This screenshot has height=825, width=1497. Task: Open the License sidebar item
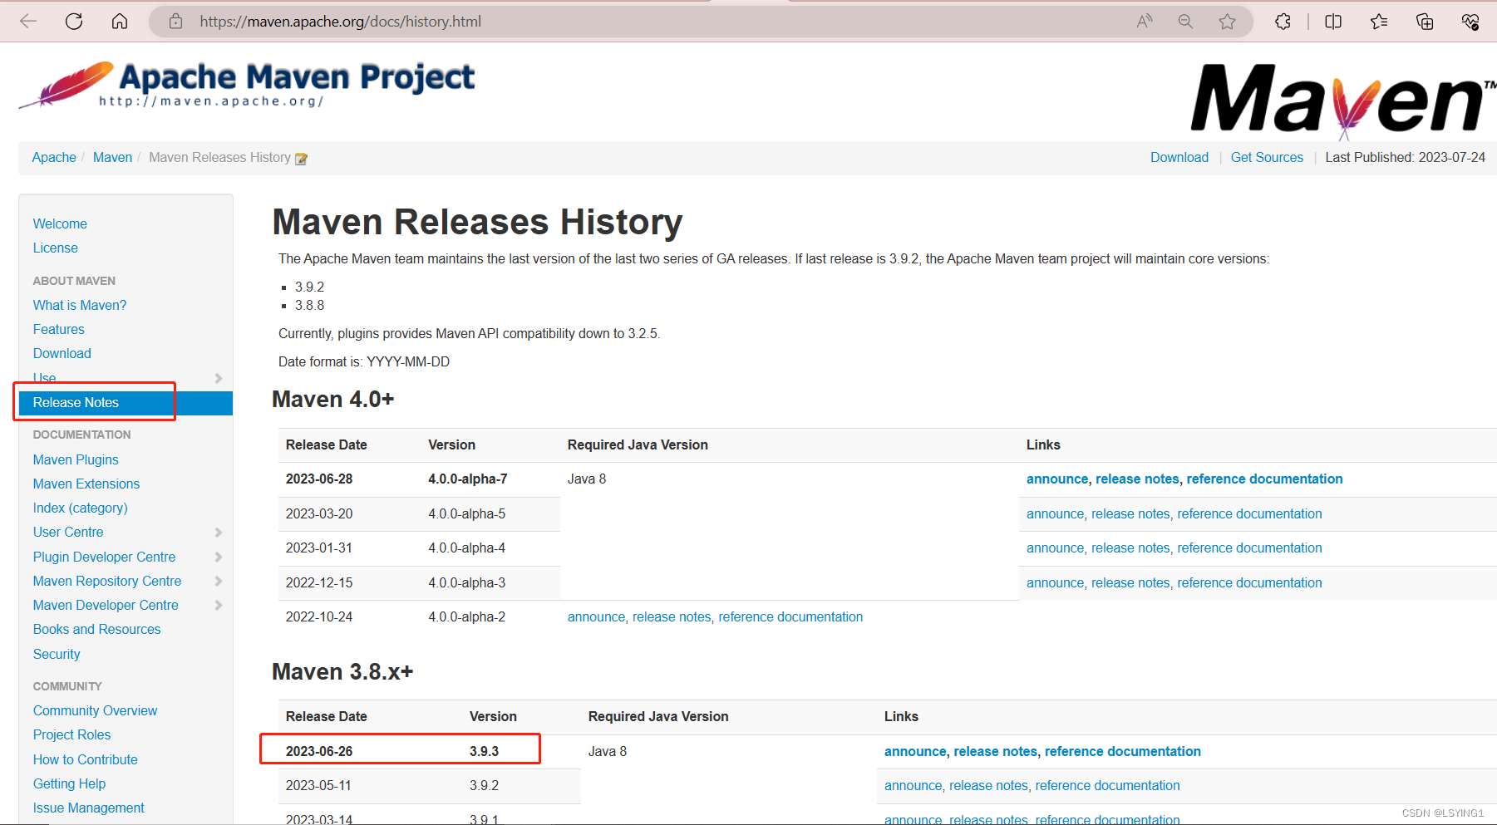pos(56,248)
